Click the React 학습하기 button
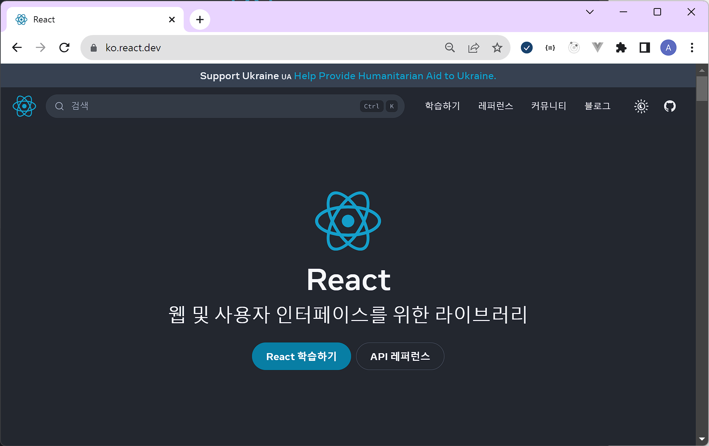Image resolution: width=709 pixels, height=446 pixels. (x=301, y=356)
